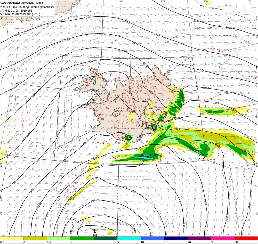
Task: Select the 'IT: Mið. 21. 08. 2019 18Z' line
Action: click(16, 11)
